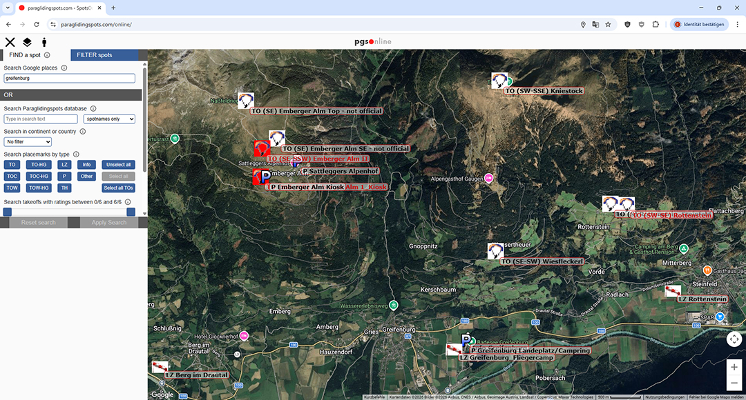This screenshot has width=746, height=400.
Task: Click the left handle of ratings slider
Action: (x=8, y=212)
